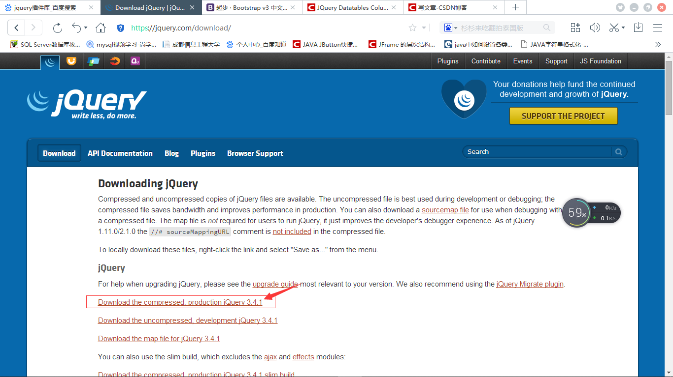
Task: Open the browser home page
Action: [100, 28]
